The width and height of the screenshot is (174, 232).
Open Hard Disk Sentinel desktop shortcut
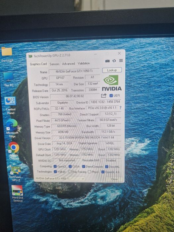(18, 194)
